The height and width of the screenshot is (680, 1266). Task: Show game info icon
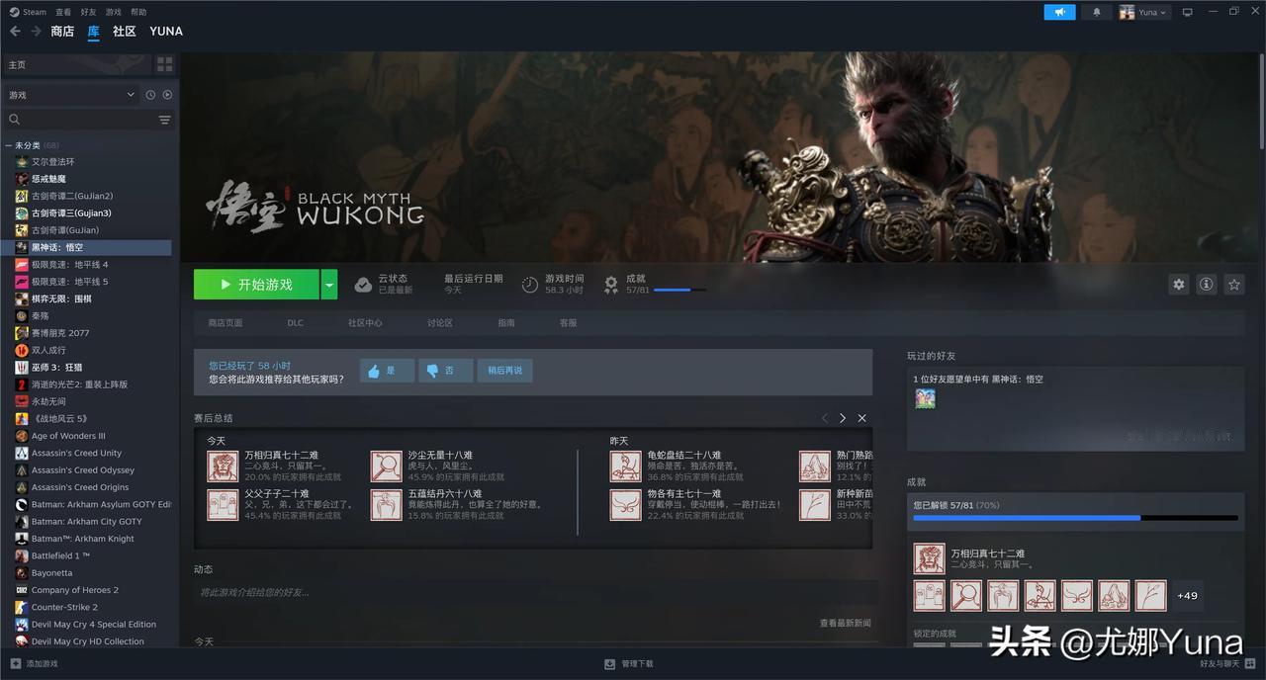(x=1206, y=285)
